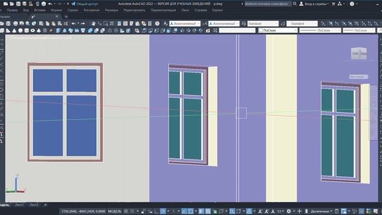Click the Text Style icon before the first dropdown
Image resolution: width=382 pixels, height=215 pixels.
(x=165, y=24)
